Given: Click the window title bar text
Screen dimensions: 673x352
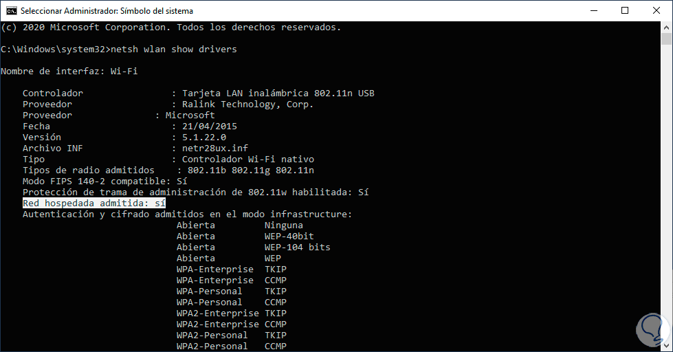Looking at the screenshot, I should click(x=107, y=11).
